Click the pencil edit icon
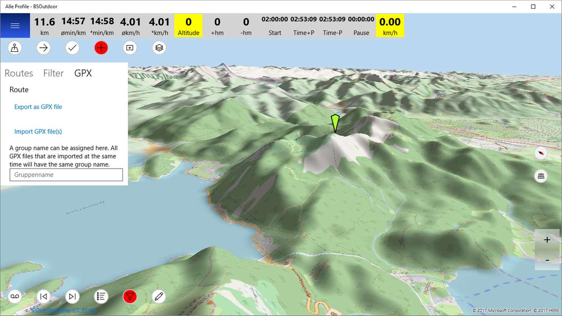 pyautogui.click(x=159, y=296)
